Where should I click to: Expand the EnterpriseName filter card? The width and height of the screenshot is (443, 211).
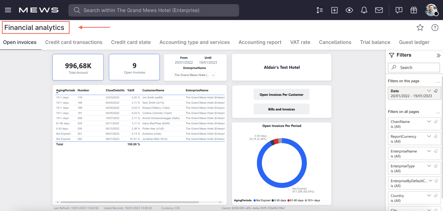click(429, 151)
